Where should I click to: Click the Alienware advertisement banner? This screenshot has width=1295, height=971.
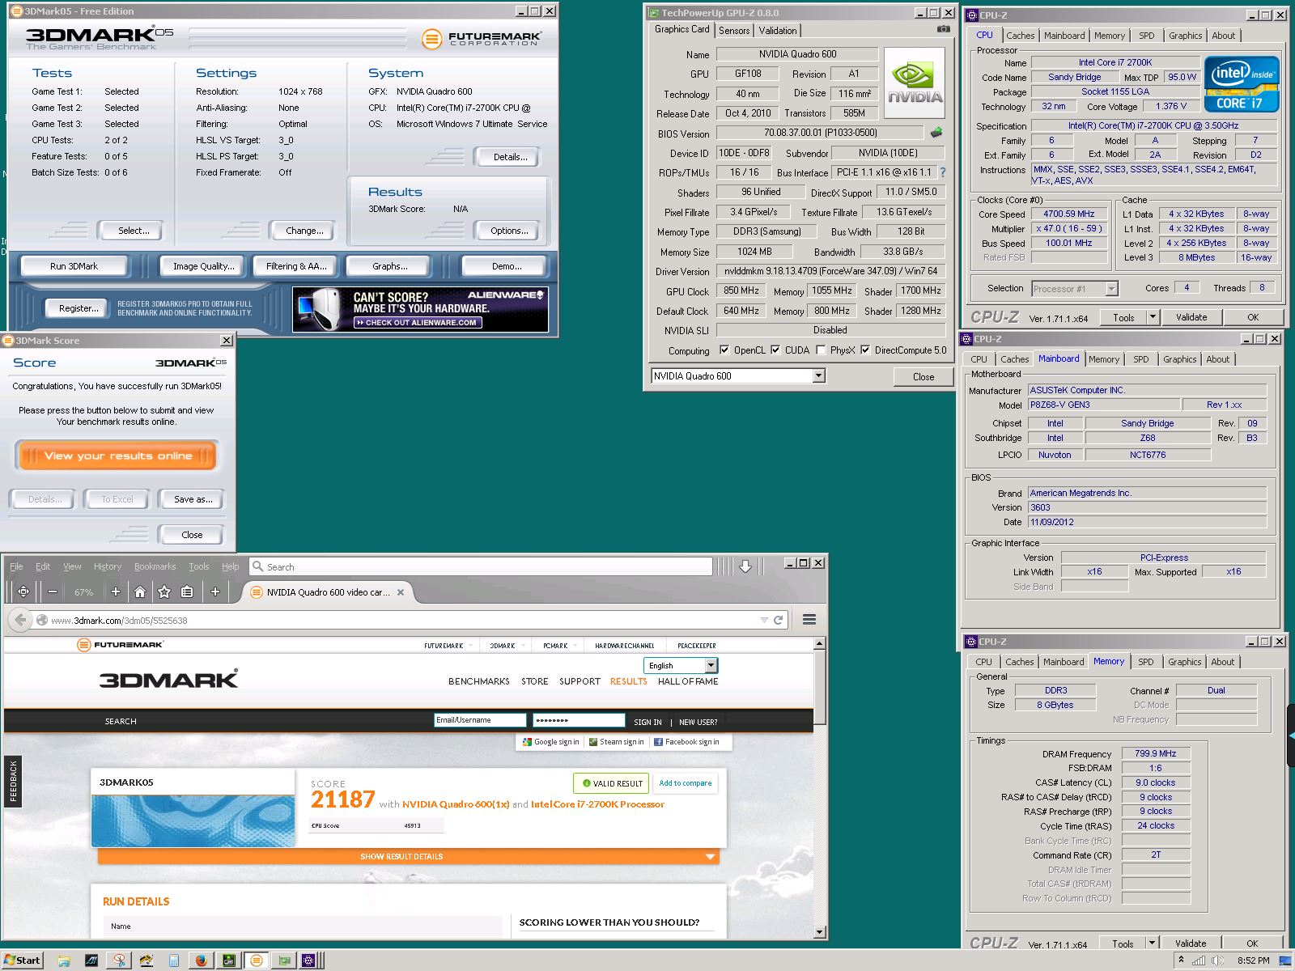click(420, 309)
